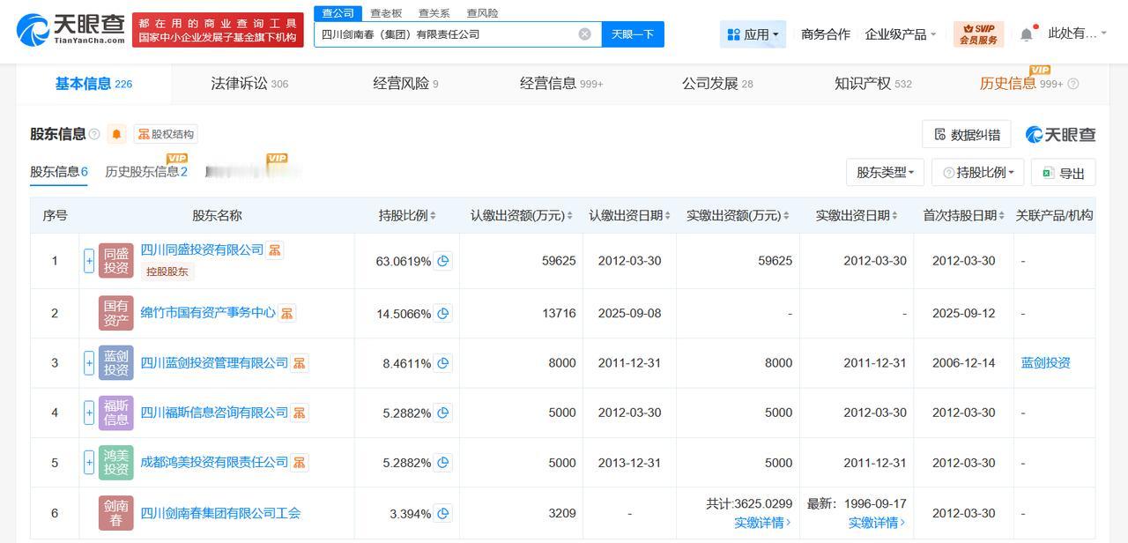Open 股东类型 filter dropdown

click(885, 172)
